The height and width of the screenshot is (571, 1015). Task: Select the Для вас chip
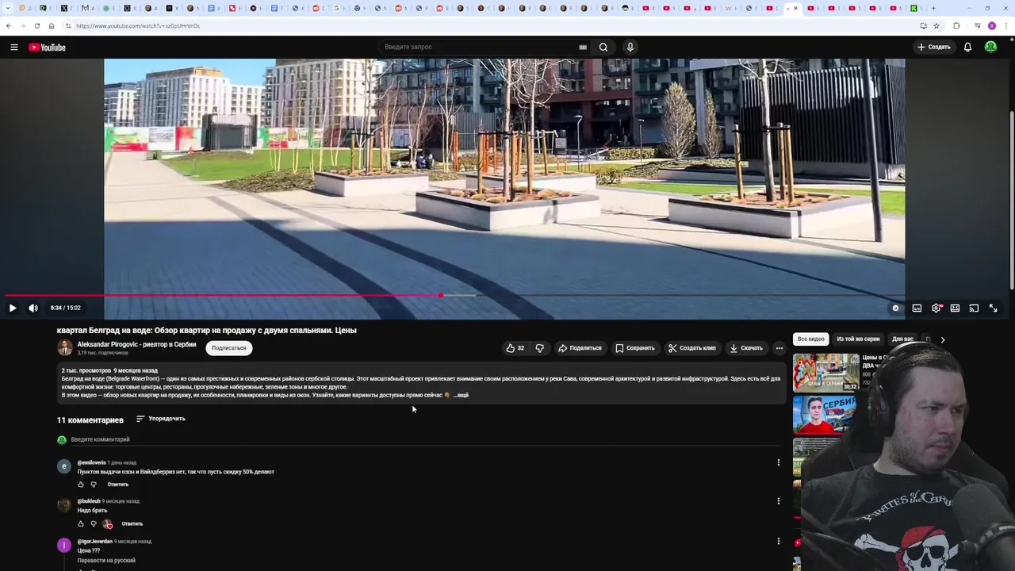pyautogui.click(x=902, y=339)
